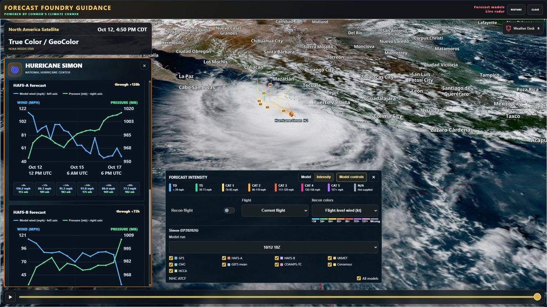Image resolution: width=547 pixels, height=307 pixels.
Task: Uncheck the HAFS-B model checkbox
Action: pos(277,258)
